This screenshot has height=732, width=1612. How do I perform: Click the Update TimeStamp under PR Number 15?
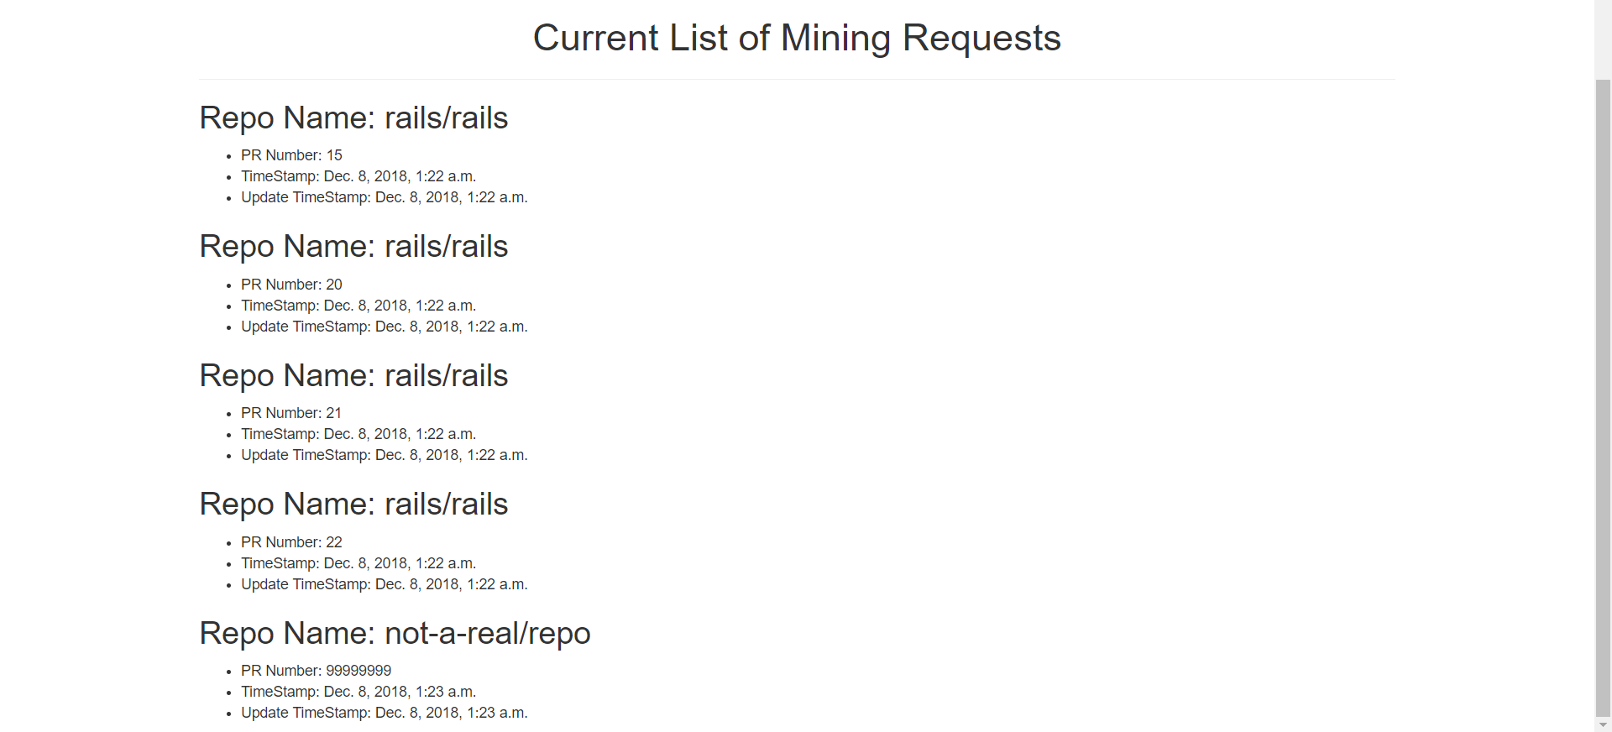pos(385,197)
